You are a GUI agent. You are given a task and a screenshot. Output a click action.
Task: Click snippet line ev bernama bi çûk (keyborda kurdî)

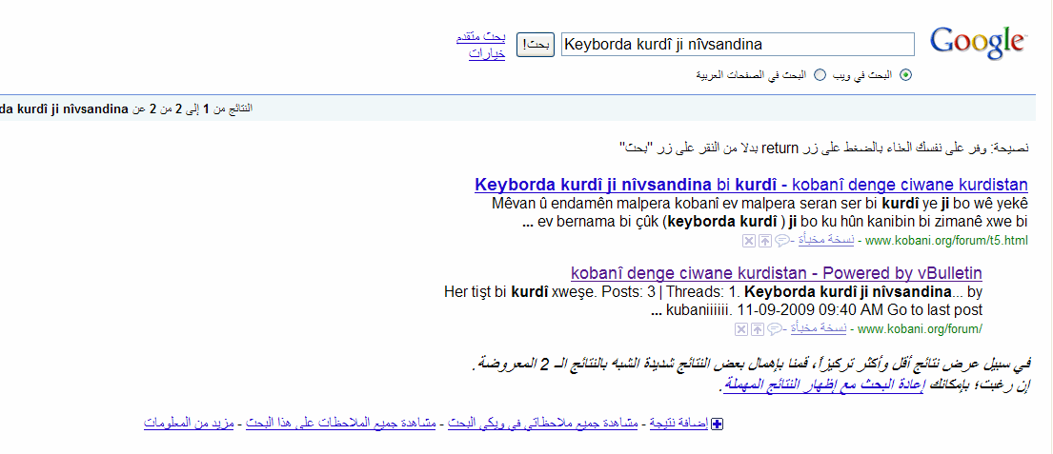[x=775, y=222]
